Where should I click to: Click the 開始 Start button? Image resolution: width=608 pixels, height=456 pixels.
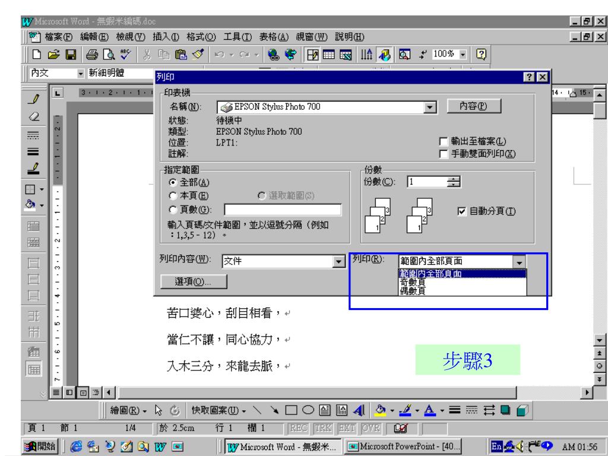click(40, 446)
